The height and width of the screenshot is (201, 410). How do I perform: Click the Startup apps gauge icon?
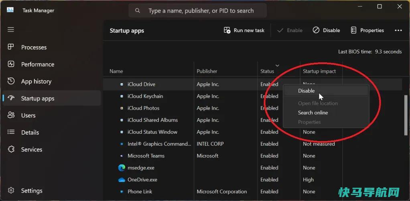click(x=11, y=98)
